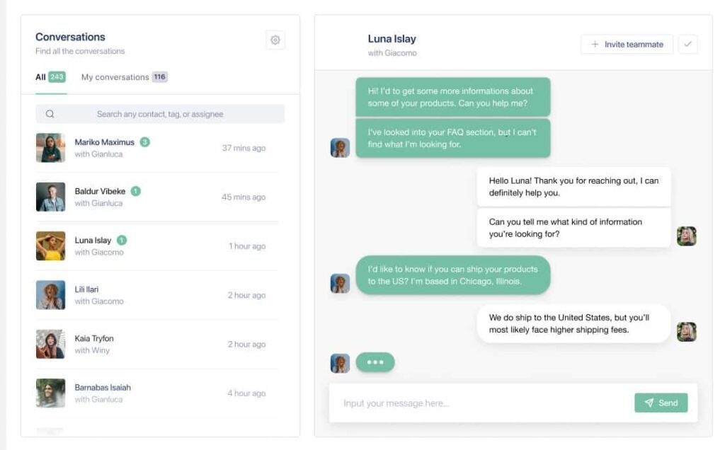
Task: Click the typing indicator dots bubble
Action: coord(375,362)
